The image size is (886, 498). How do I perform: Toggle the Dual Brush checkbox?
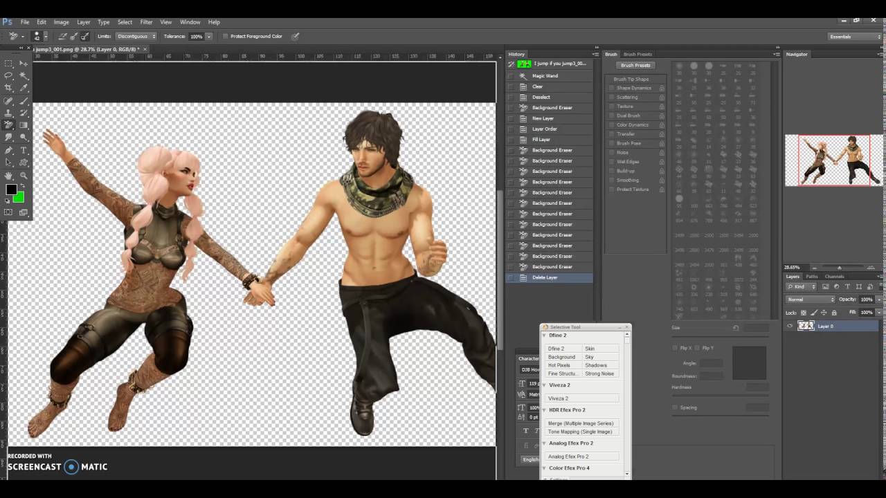(612, 116)
